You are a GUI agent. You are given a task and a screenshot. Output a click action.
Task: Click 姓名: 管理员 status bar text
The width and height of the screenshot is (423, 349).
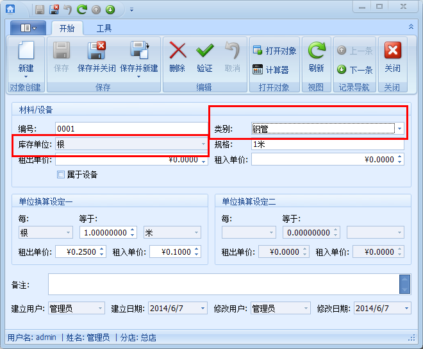point(88,337)
